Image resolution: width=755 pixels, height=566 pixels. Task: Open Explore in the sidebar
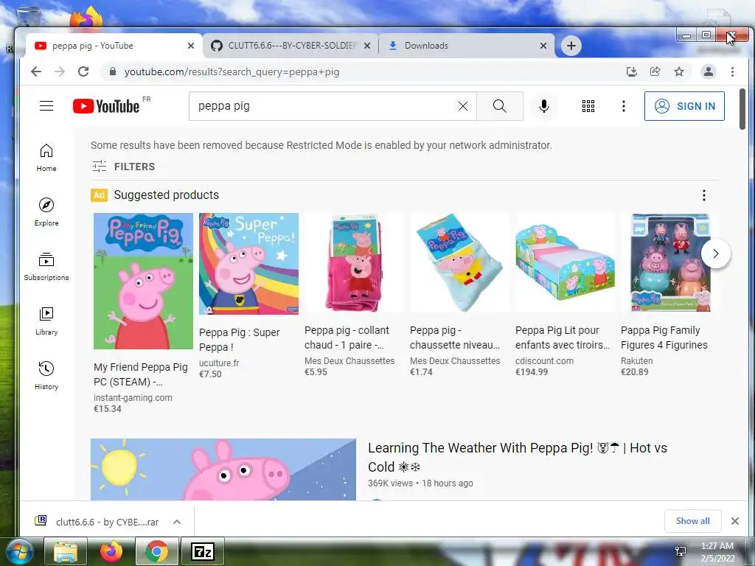pyautogui.click(x=46, y=212)
